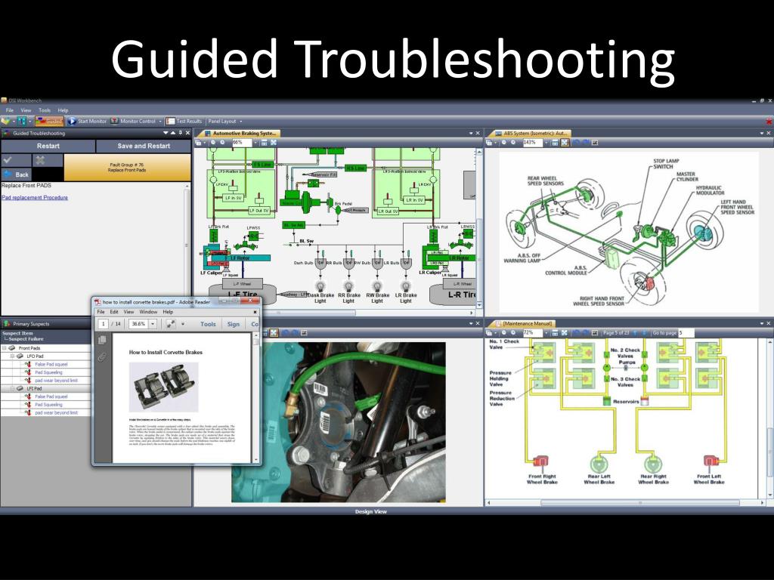Select Fault Group # 76 Replace Front Pads
Image resolution: width=774 pixels, height=580 pixels.
[x=127, y=168]
